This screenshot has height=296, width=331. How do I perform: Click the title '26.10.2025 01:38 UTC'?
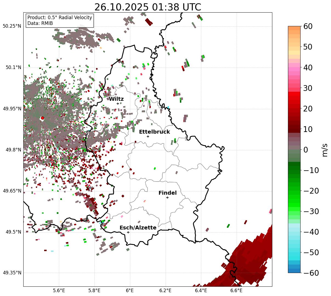[x=148, y=7]
